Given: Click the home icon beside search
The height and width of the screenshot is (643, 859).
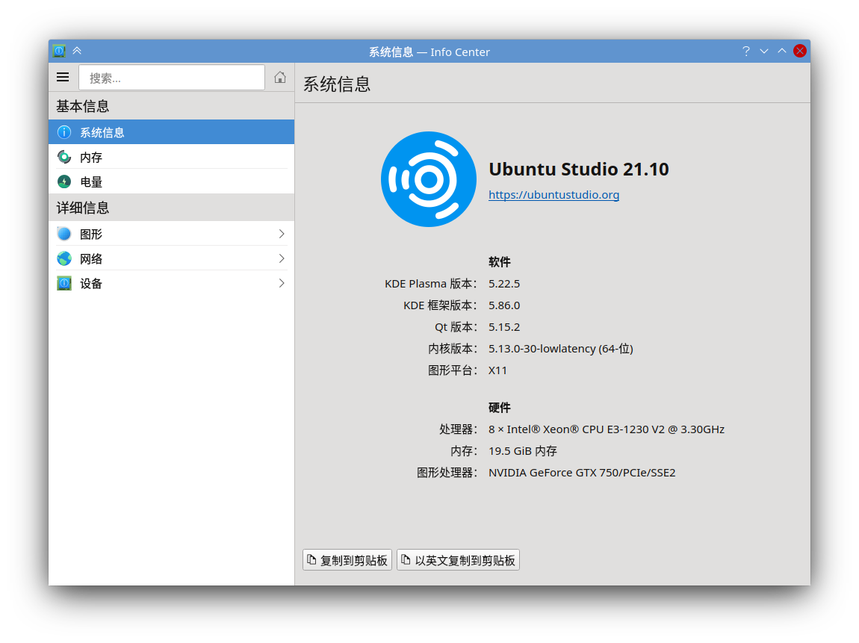Looking at the screenshot, I should click(x=280, y=77).
